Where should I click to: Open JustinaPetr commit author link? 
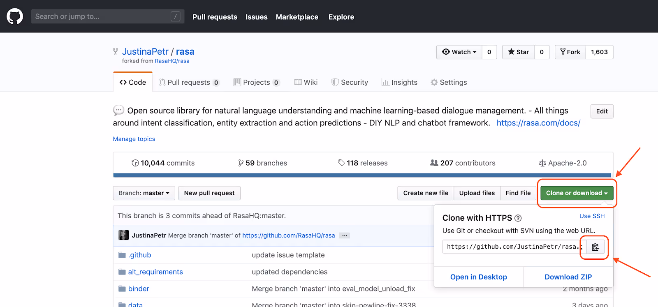point(149,235)
